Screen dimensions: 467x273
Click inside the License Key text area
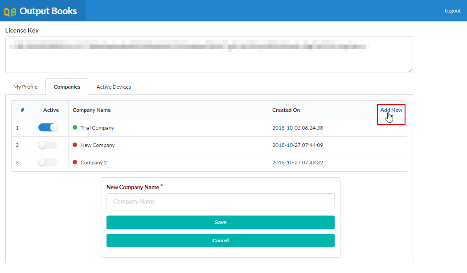(x=209, y=54)
